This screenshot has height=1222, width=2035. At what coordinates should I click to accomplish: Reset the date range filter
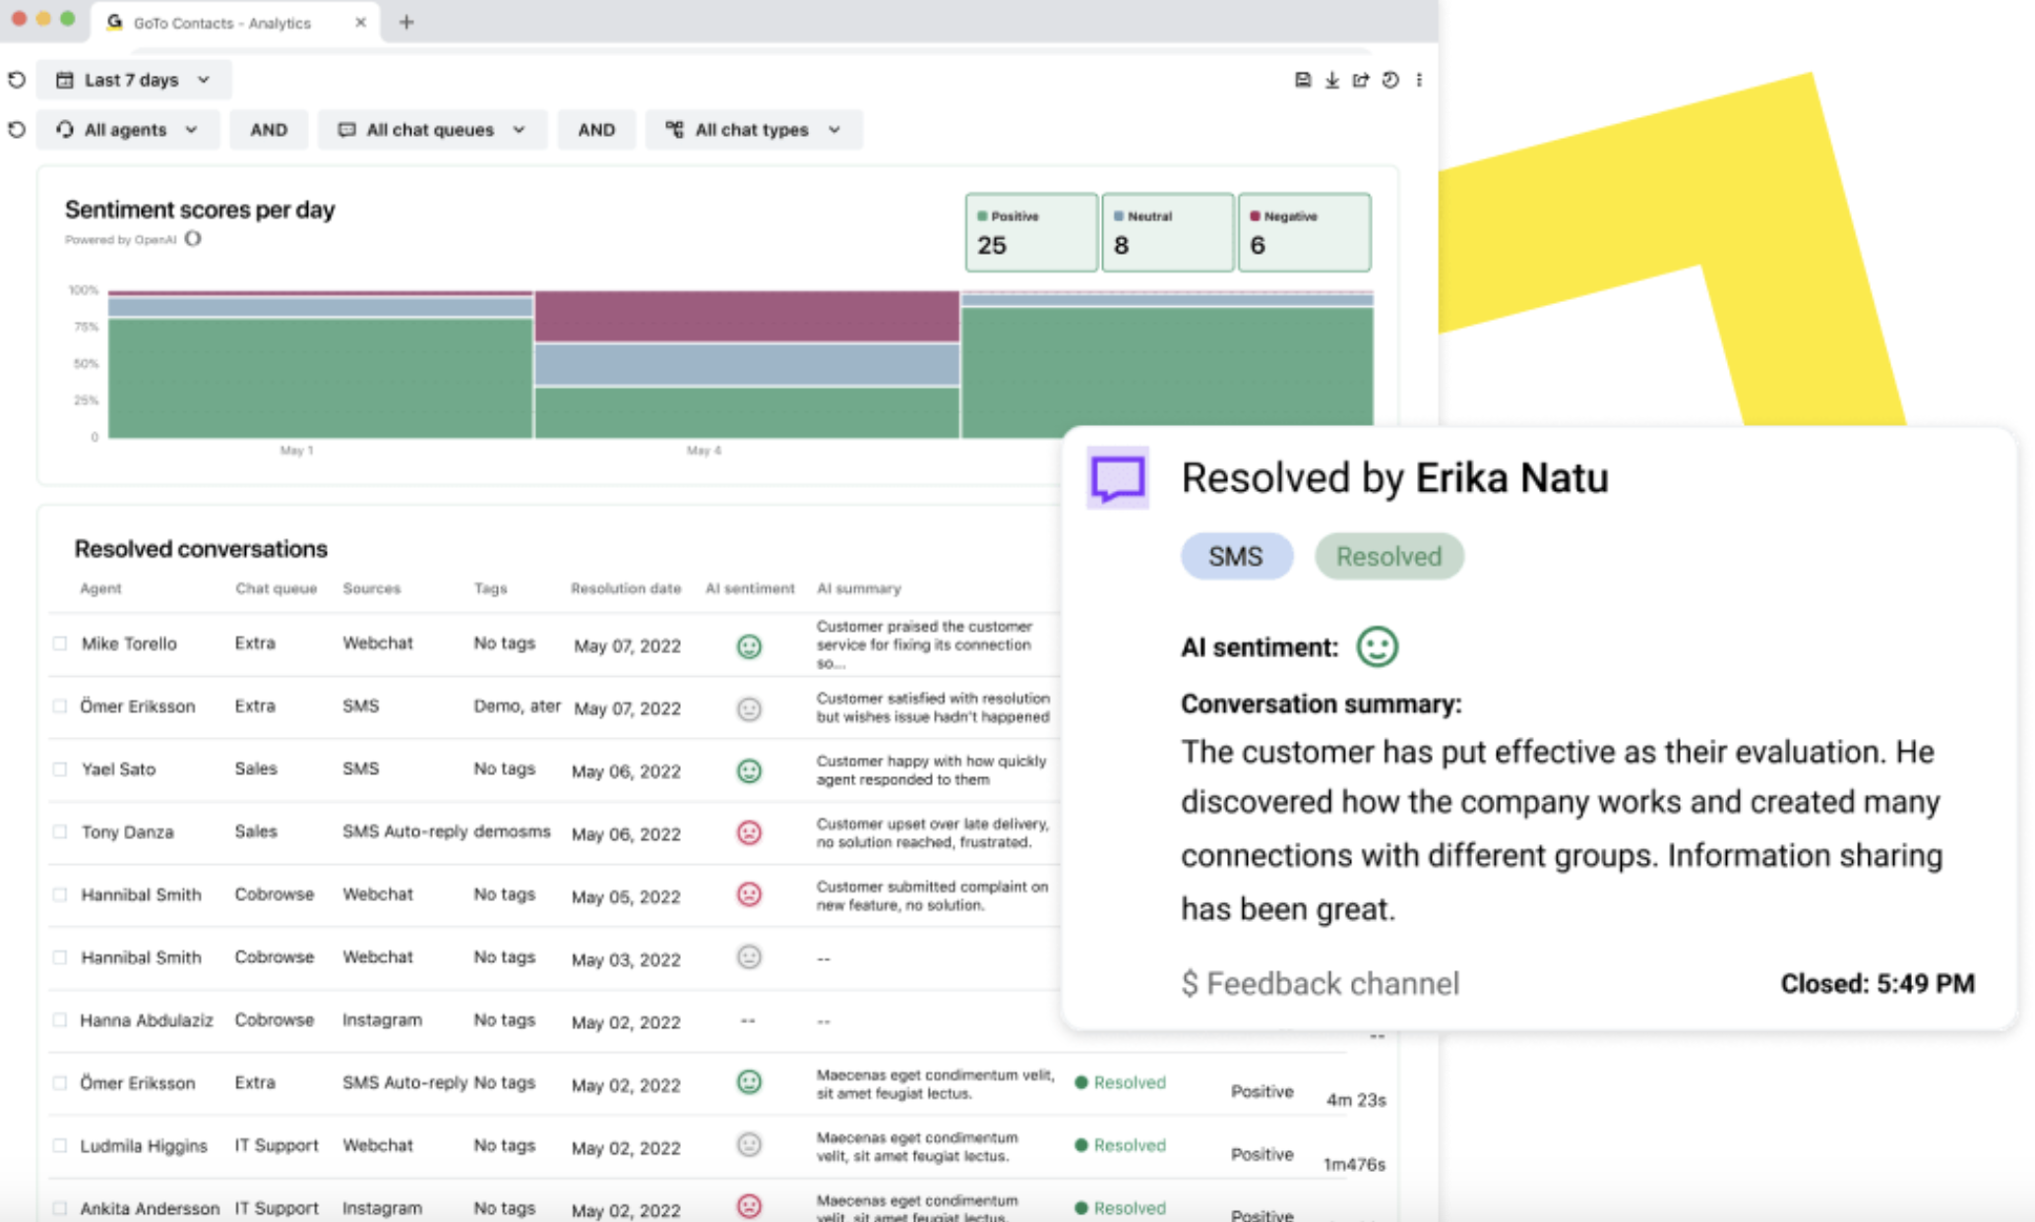tap(17, 80)
